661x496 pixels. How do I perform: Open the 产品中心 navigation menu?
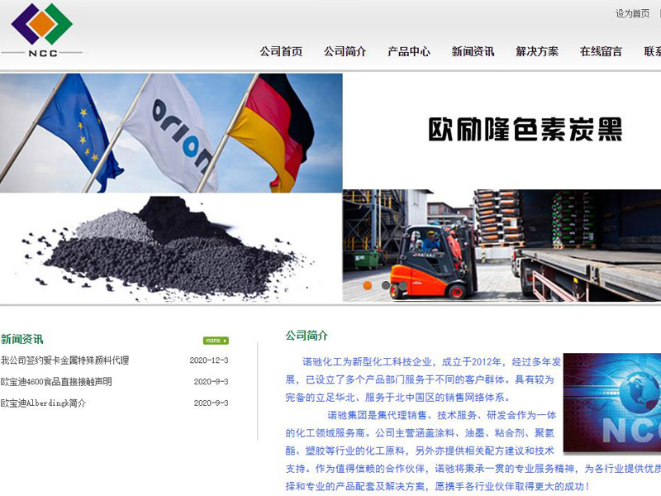pyautogui.click(x=409, y=51)
